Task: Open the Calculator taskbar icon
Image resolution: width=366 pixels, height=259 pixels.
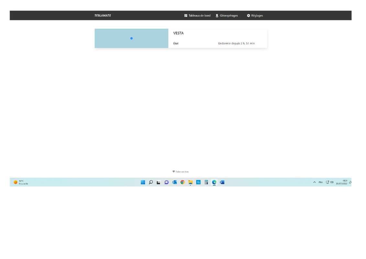Action: click(206, 182)
